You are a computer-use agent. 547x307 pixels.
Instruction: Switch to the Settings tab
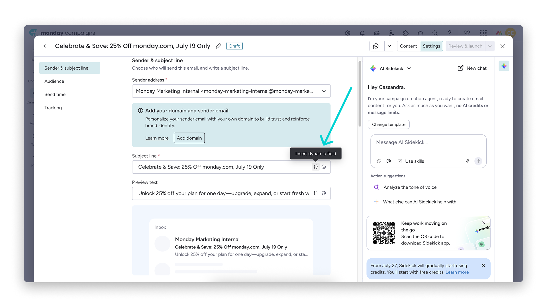(431, 46)
